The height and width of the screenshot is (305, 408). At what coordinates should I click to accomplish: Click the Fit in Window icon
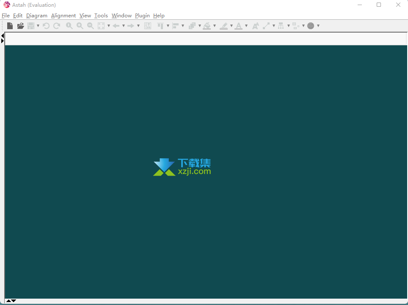tap(101, 26)
